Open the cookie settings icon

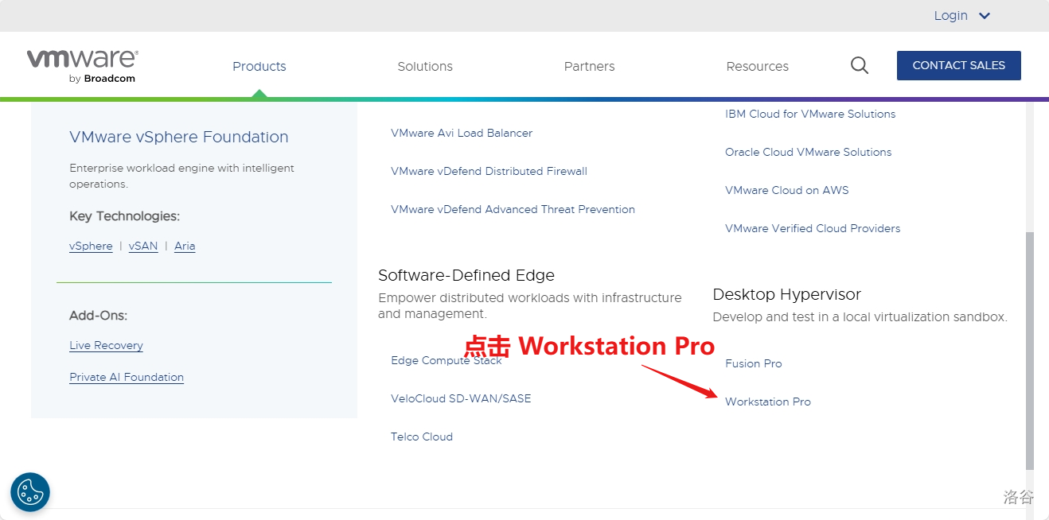click(x=30, y=492)
